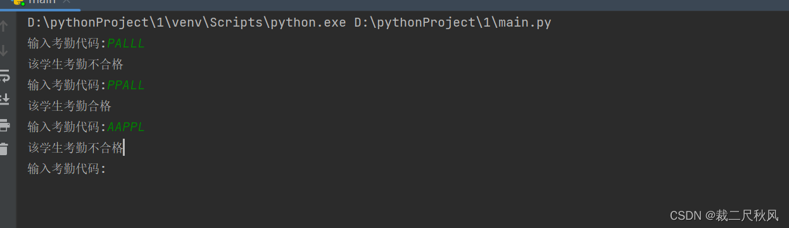Click the CSDN author watermark text
Screen dimensions: 789x228
pos(724,215)
